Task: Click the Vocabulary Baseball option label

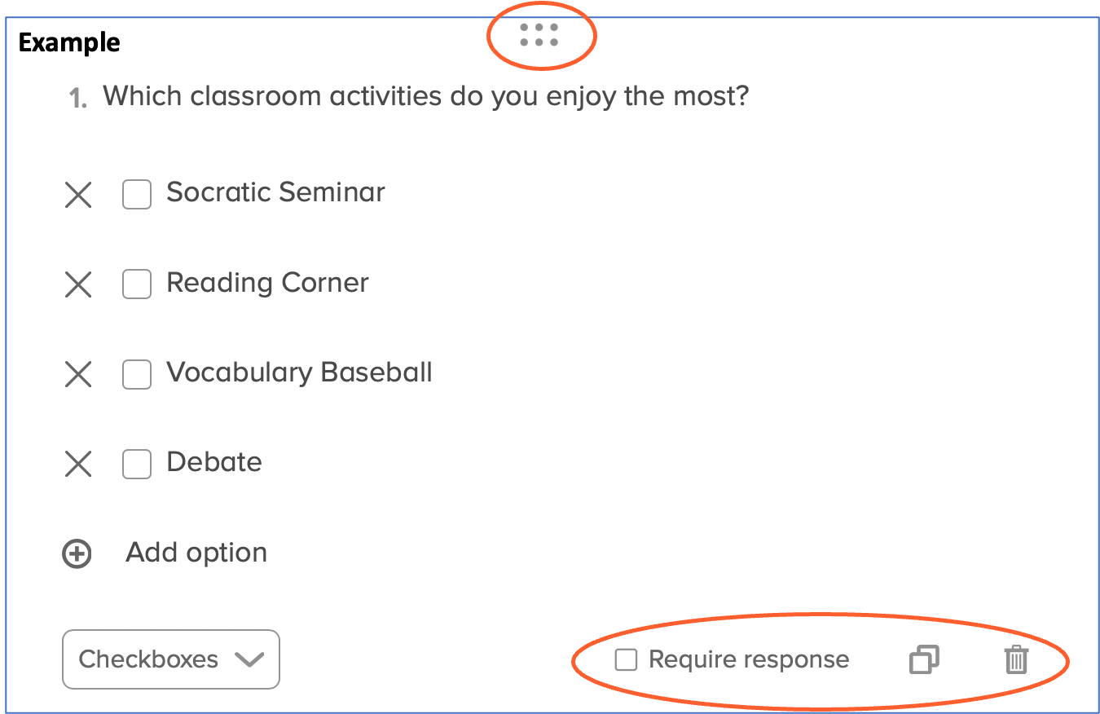Action: [x=299, y=372]
